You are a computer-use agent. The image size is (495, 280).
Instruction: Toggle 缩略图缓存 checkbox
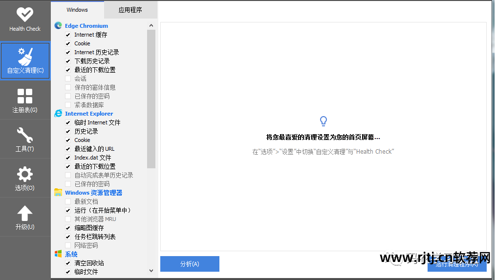pos(68,228)
